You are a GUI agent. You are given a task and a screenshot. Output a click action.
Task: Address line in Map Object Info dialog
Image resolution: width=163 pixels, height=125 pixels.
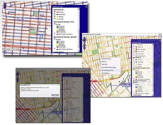point(35,88)
